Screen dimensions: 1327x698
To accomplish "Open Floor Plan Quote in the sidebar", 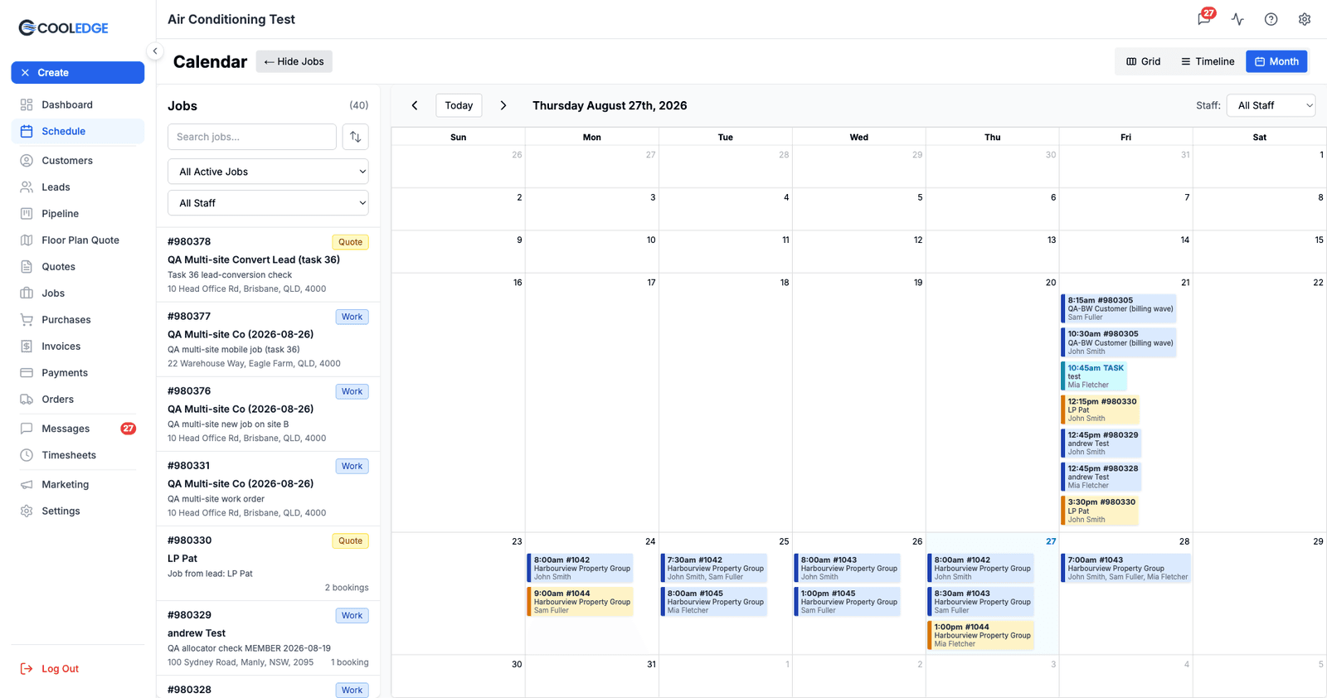I will (x=78, y=240).
